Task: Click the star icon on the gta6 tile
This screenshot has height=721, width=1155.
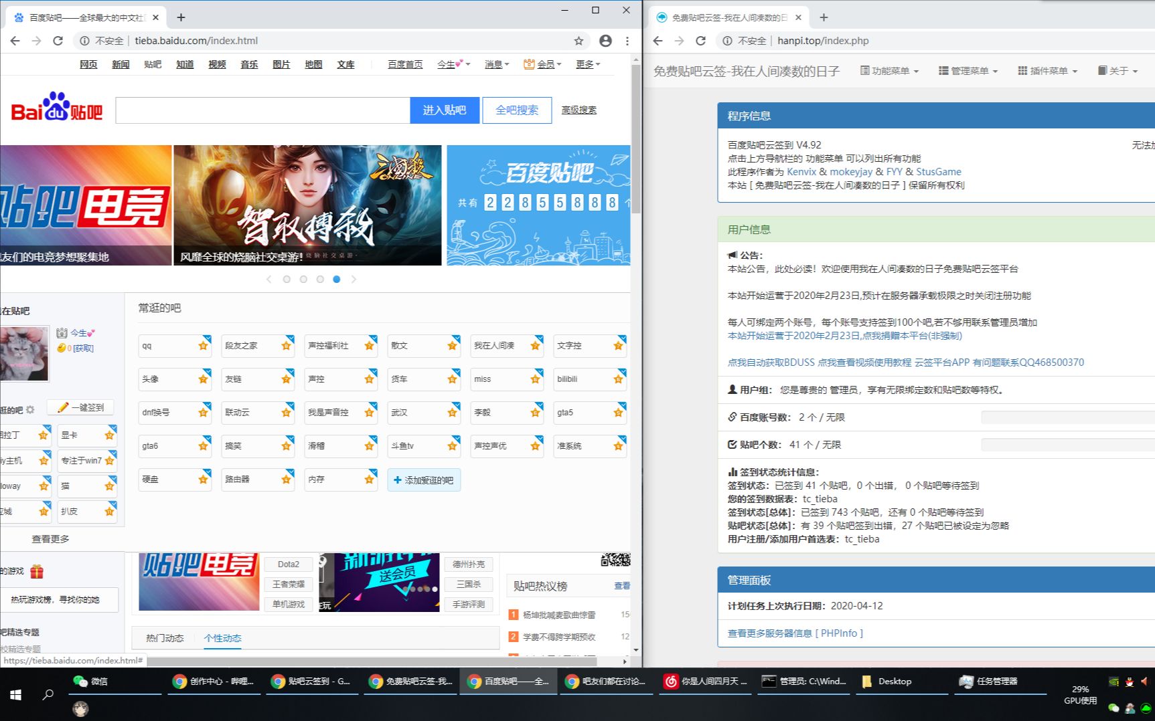Action: (203, 446)
